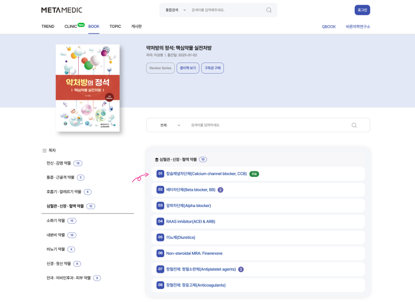Viewport: 415px width, 304px height.
Task: Open the 항혈전제: 항응고제(Anticoagulants) chapter
Action: pos(258,285)
